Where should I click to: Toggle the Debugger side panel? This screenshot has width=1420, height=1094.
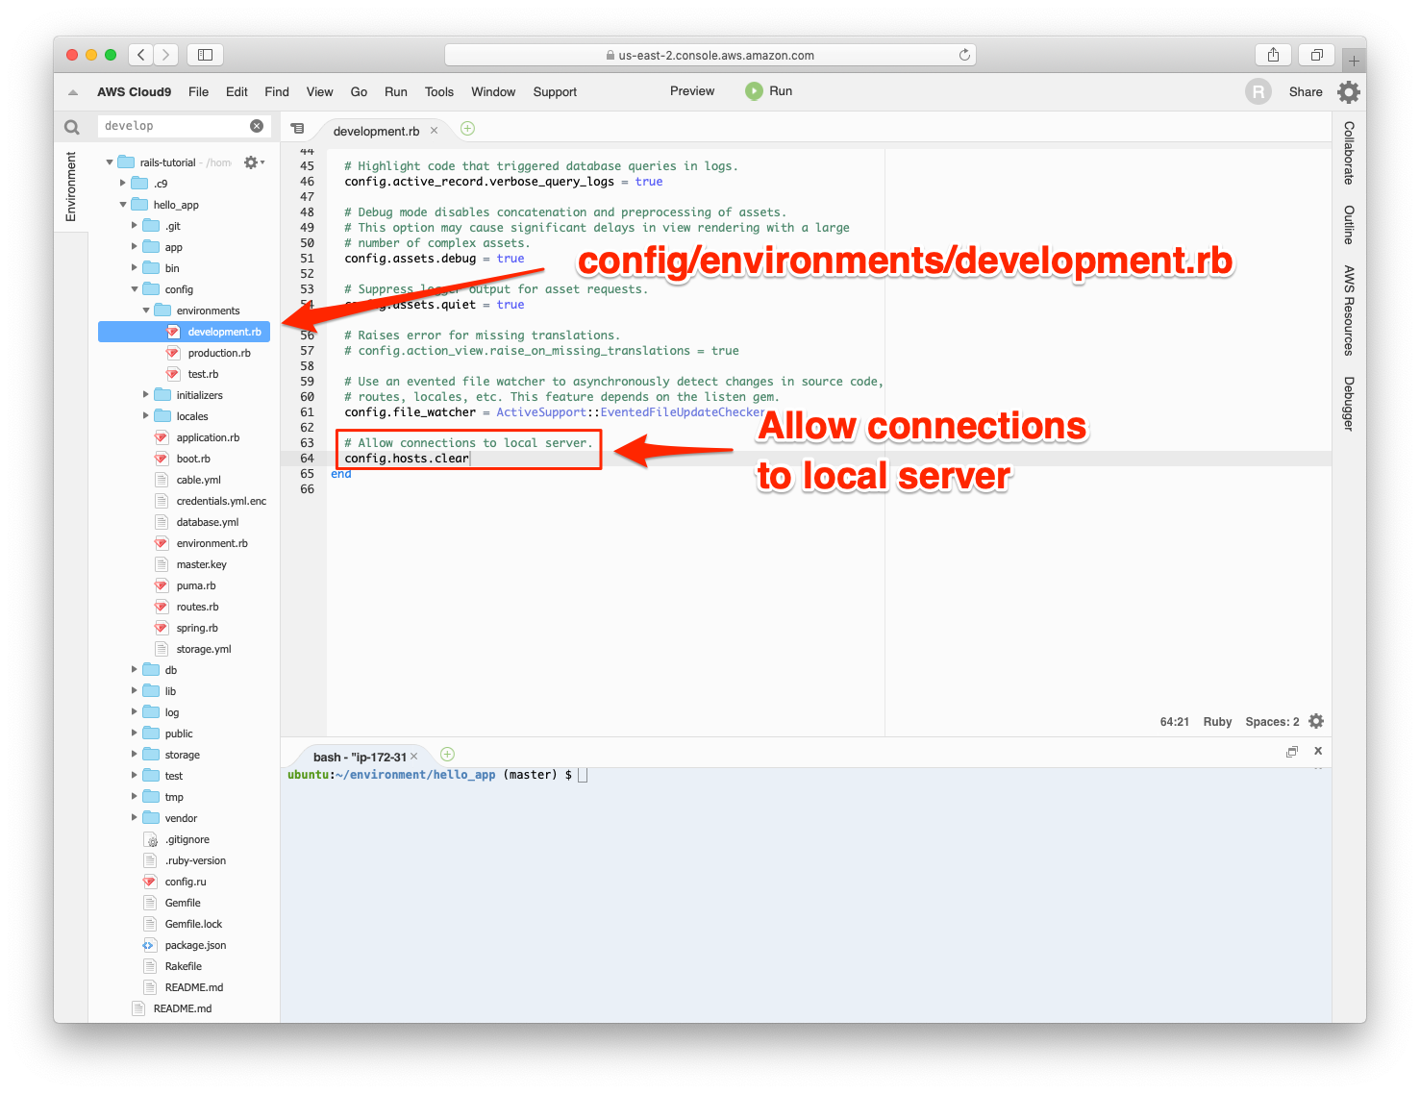point(1349,403)
